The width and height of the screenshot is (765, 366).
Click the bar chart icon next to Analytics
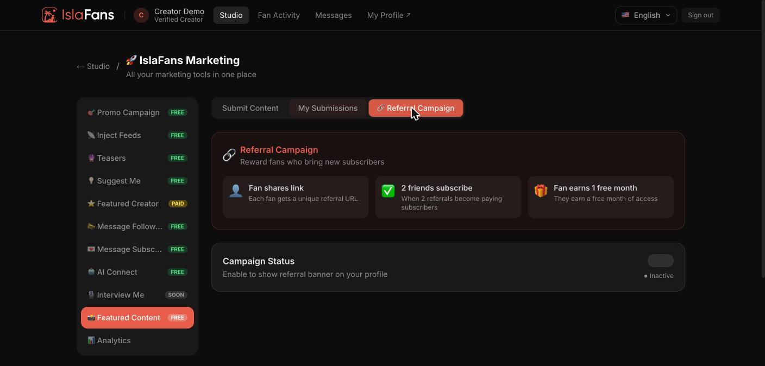(x=91, y=340)
